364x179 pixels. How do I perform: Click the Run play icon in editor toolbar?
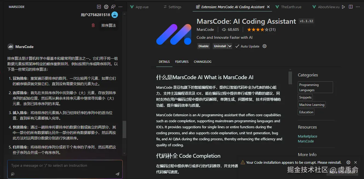pyautogui.click(x=343, y=7)
